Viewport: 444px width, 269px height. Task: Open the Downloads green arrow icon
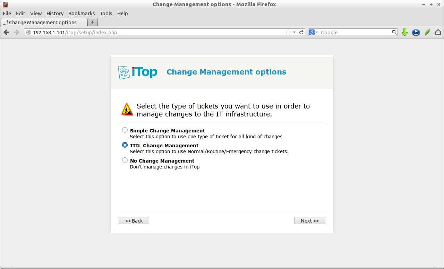[404, 32]
